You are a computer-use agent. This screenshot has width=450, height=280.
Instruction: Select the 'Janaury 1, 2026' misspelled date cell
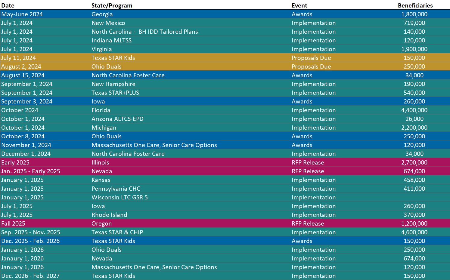tap(22, 258)
